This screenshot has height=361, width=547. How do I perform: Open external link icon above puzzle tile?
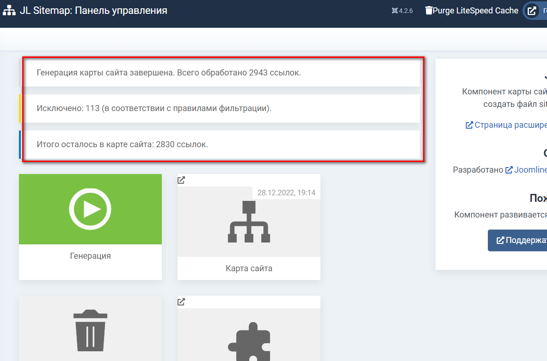click(x=182, y=302)
